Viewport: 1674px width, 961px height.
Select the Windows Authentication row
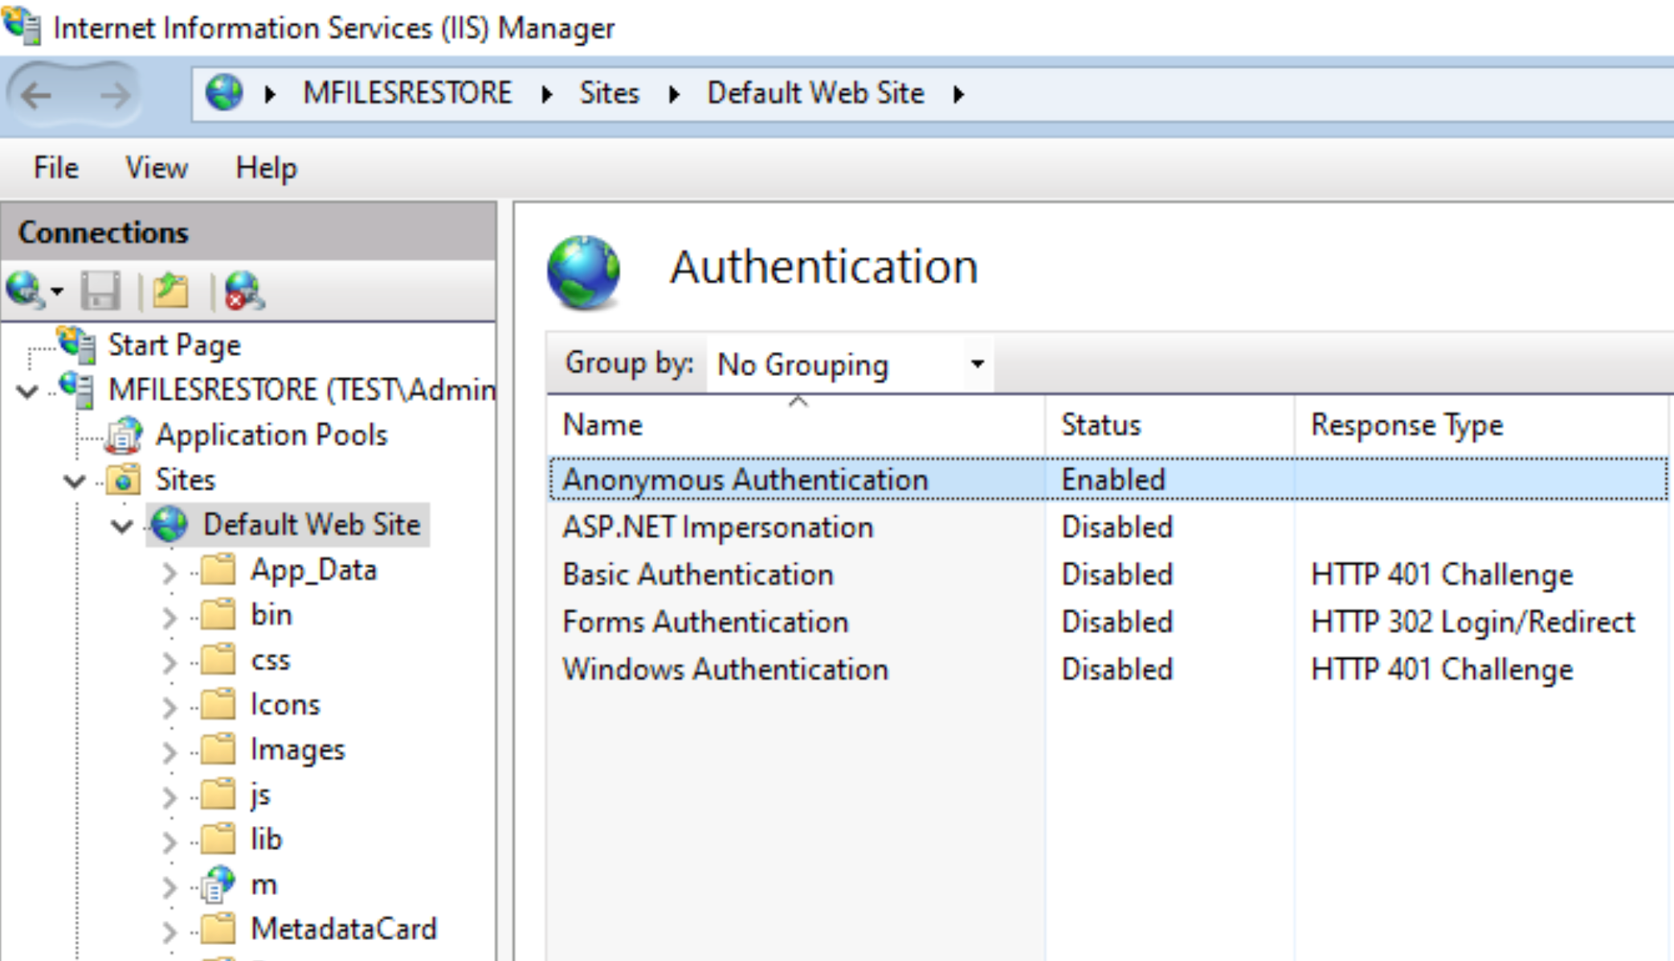1109,669
